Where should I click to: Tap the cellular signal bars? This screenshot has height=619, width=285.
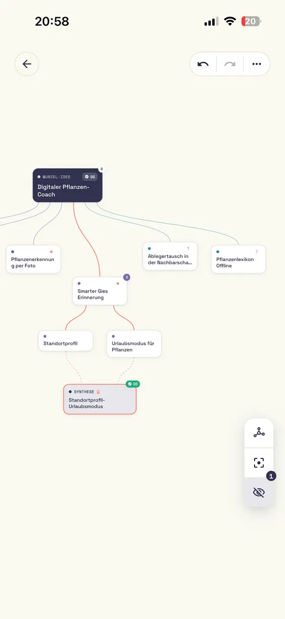point(211,21)
